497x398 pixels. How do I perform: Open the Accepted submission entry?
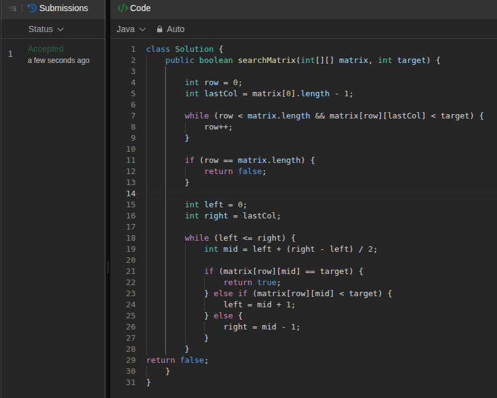(x=46, y=49)
